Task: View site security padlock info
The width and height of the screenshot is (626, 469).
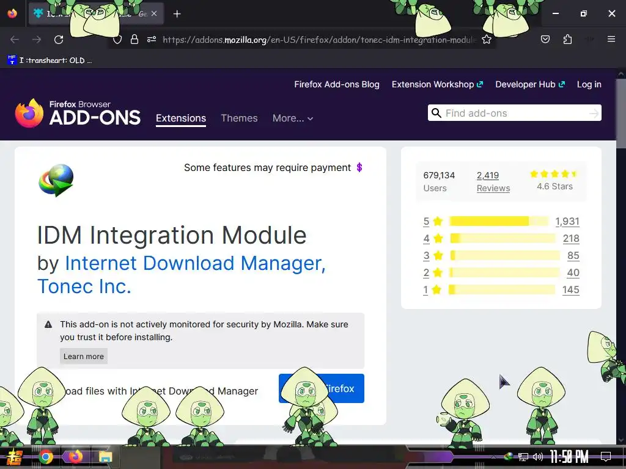Action: (x=134, y=39)
